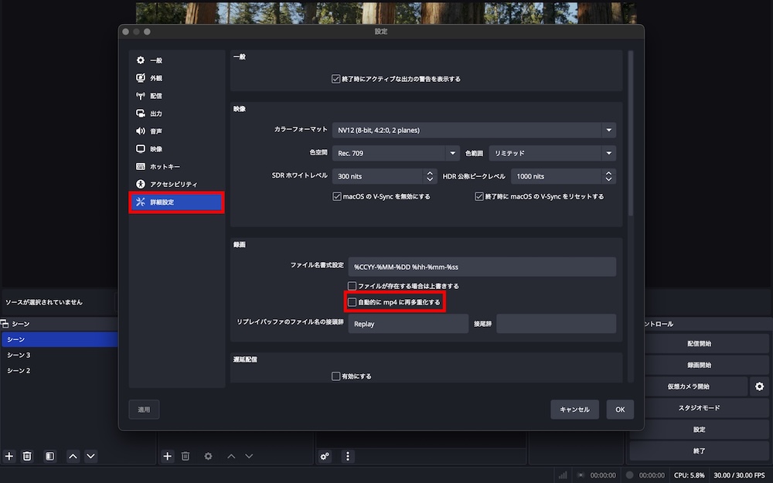Toggle 終了時に macOS の V-Sync をリセットする checkbox
The height and width of the screenshot is (483, 773).
click(x=478, y=196)
